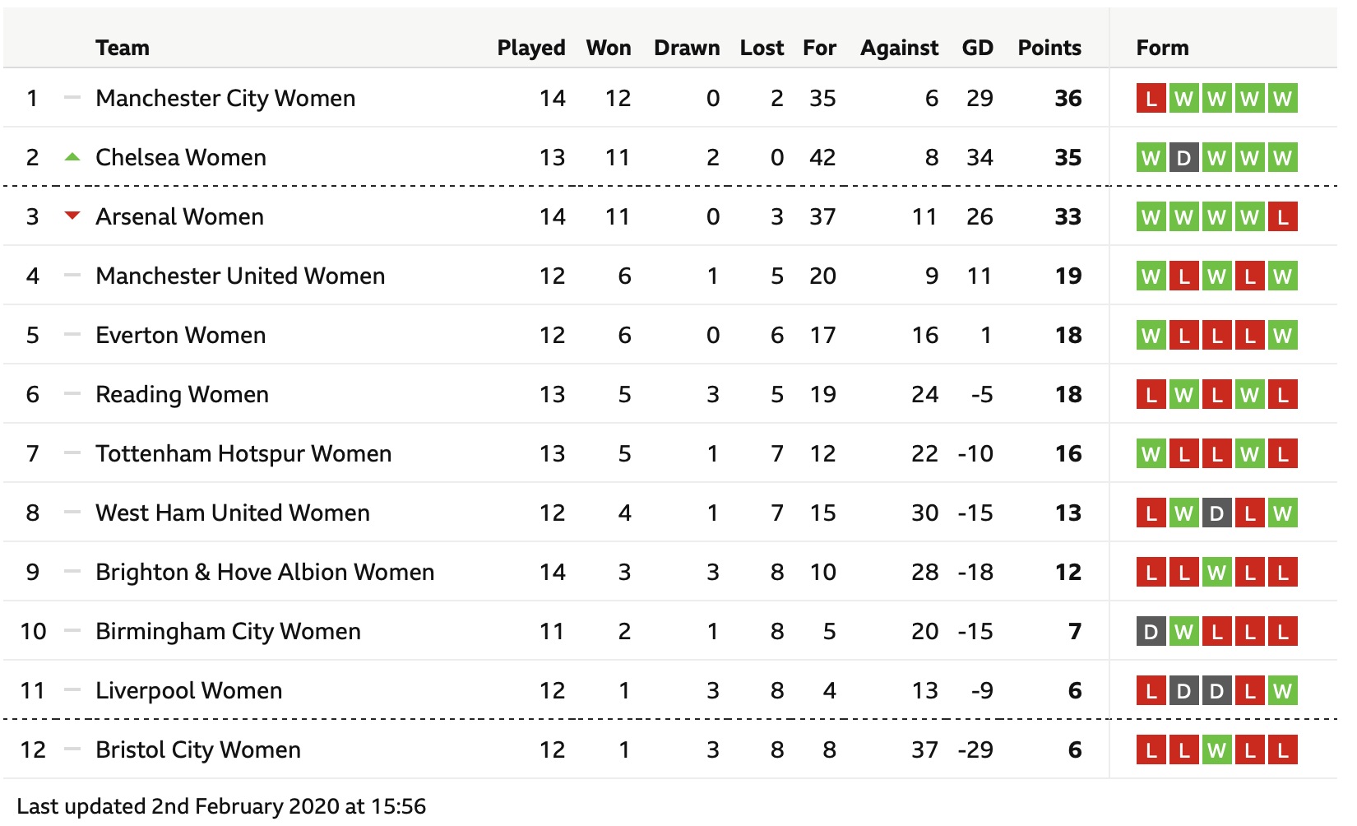The height and width of the screenshot is (826, 1357).
Task: Click the GD column header
Action: click(x=978, y=48)
